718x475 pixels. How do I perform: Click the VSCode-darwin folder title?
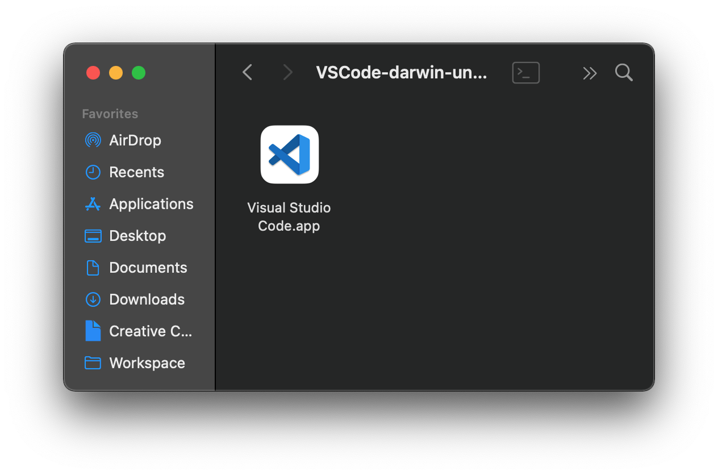[x=402, y=72]
